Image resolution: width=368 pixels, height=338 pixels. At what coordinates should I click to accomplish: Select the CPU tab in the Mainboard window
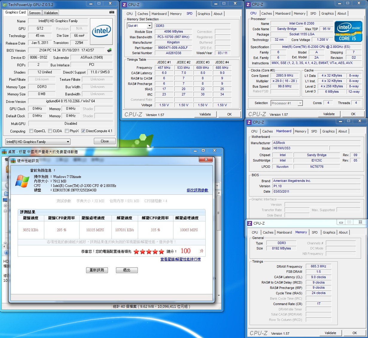point(254,131)
